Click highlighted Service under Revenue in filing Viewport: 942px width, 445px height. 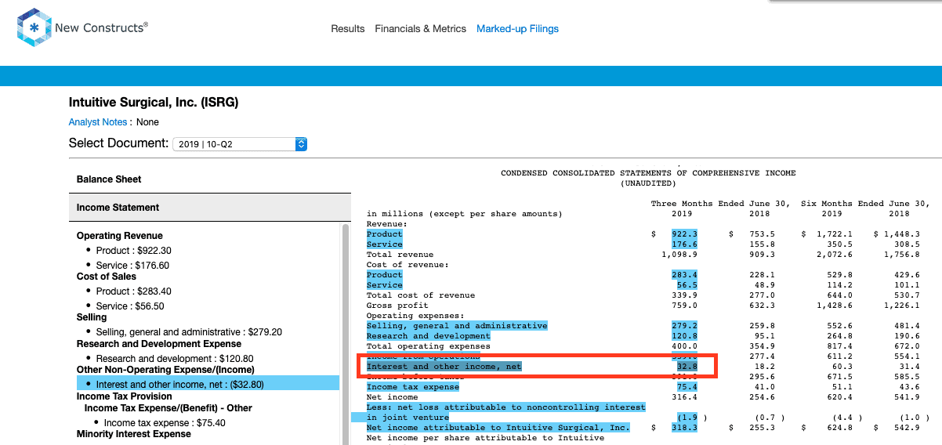(384, 244)
